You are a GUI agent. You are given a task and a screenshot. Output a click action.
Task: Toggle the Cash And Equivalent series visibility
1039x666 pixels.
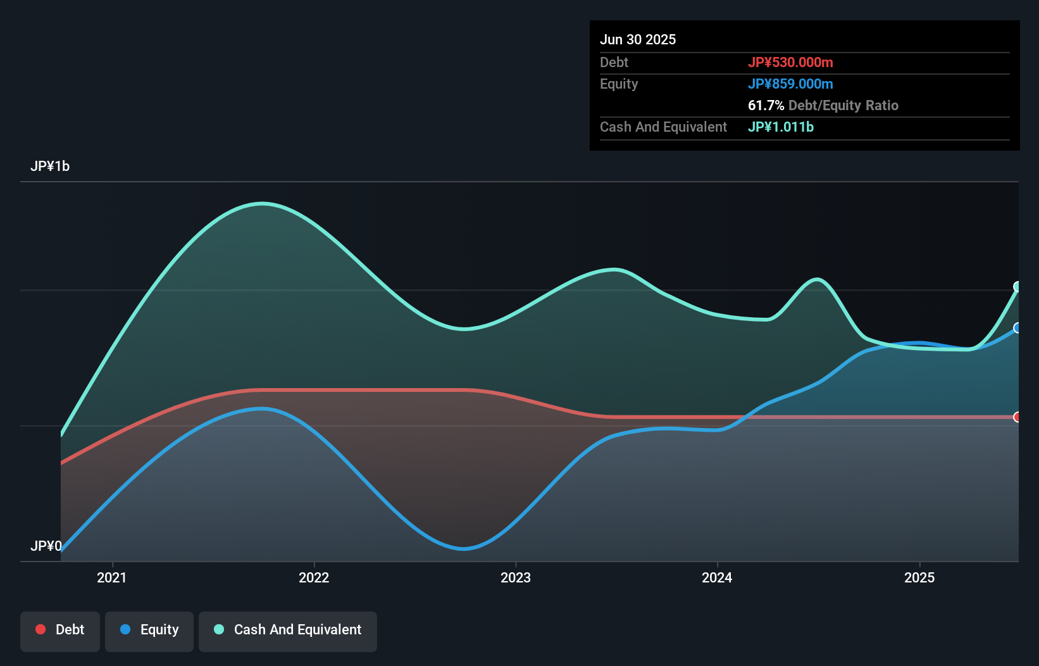[287, 631]
